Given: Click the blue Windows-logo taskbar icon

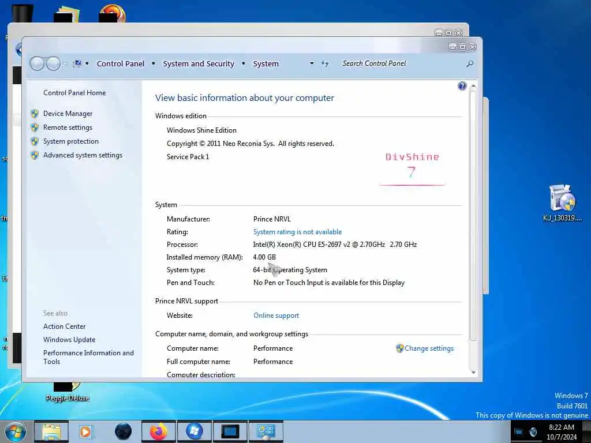Looking at the screenshot, I should 194,431.
